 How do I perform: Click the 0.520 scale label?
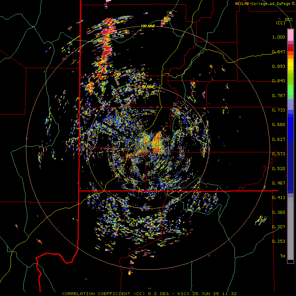[279, 169]
